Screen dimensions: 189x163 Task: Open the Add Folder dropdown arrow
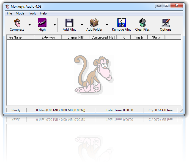click(107, 25)
